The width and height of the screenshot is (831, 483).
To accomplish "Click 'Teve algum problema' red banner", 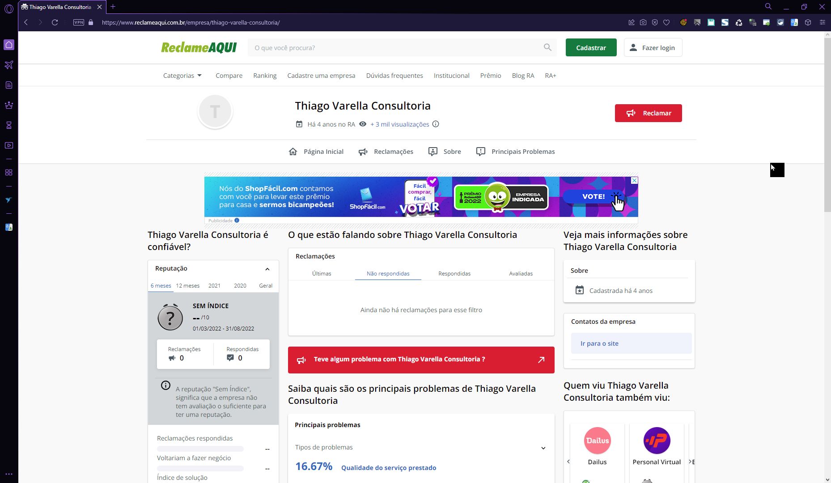I will (x=421, y=360).
